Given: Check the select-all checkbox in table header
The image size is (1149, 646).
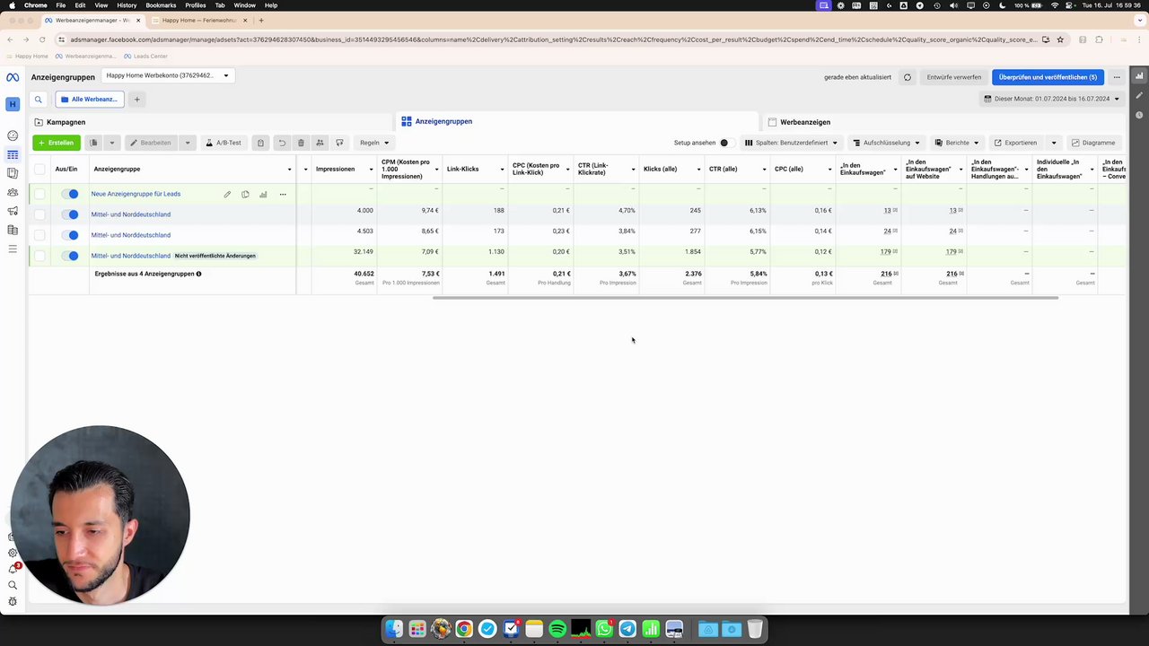Looking at the screenshot, I should pos(39,169).
